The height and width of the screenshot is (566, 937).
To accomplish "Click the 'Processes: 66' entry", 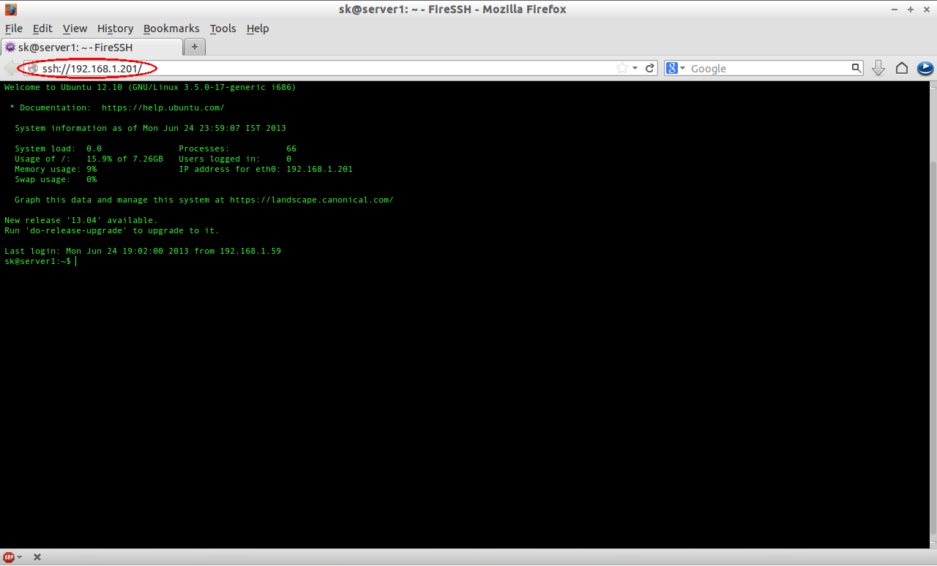I will pyautogui.click(x=237, y=148).
